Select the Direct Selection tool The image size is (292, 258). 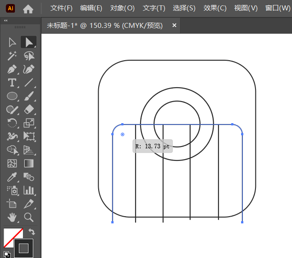[29, 42]
